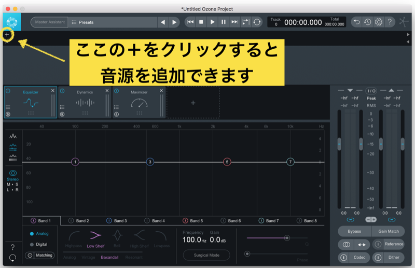Click the Gain Match button
Image resolution: width=415 pixels, height=268 pixels.
[x=388, y=231]
